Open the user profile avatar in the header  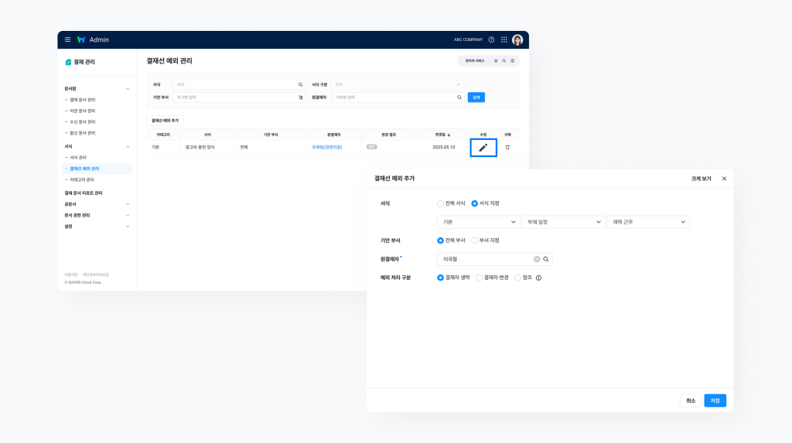tap(517, 39)
